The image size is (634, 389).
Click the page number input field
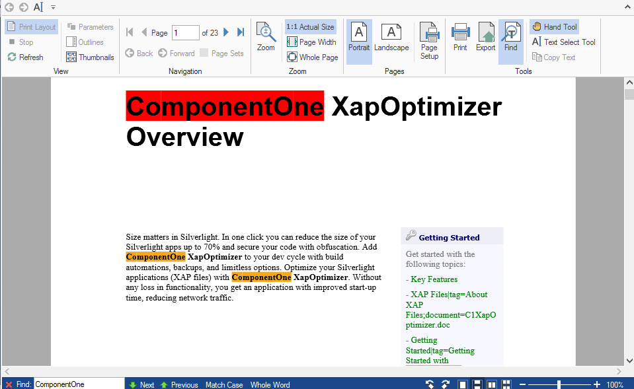pyautogui.click(x=185, y=32)
